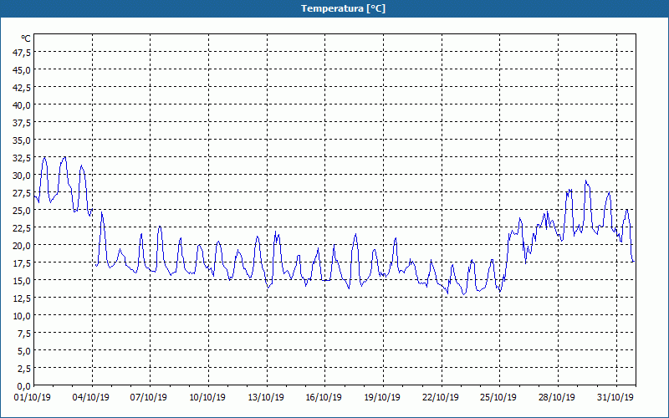The height and width of the screenshot is (418, 669).
Task: Select the 01/10/19 date label
Action: [x=33, y=397]
